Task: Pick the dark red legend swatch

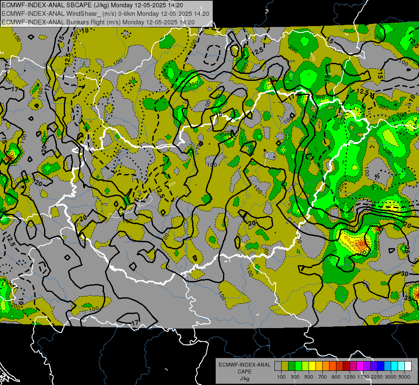Action: (x=347, y=366)
